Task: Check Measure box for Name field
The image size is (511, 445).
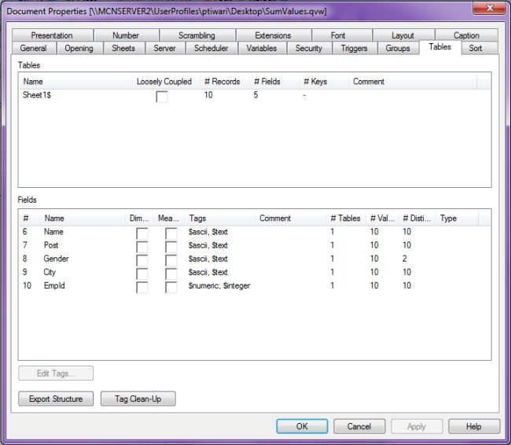Action: coord(171,234)
